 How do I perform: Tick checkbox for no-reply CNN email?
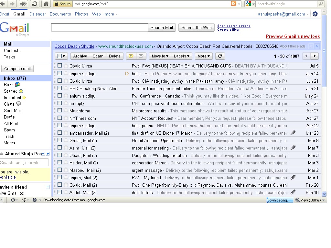(x=60, y=103)
